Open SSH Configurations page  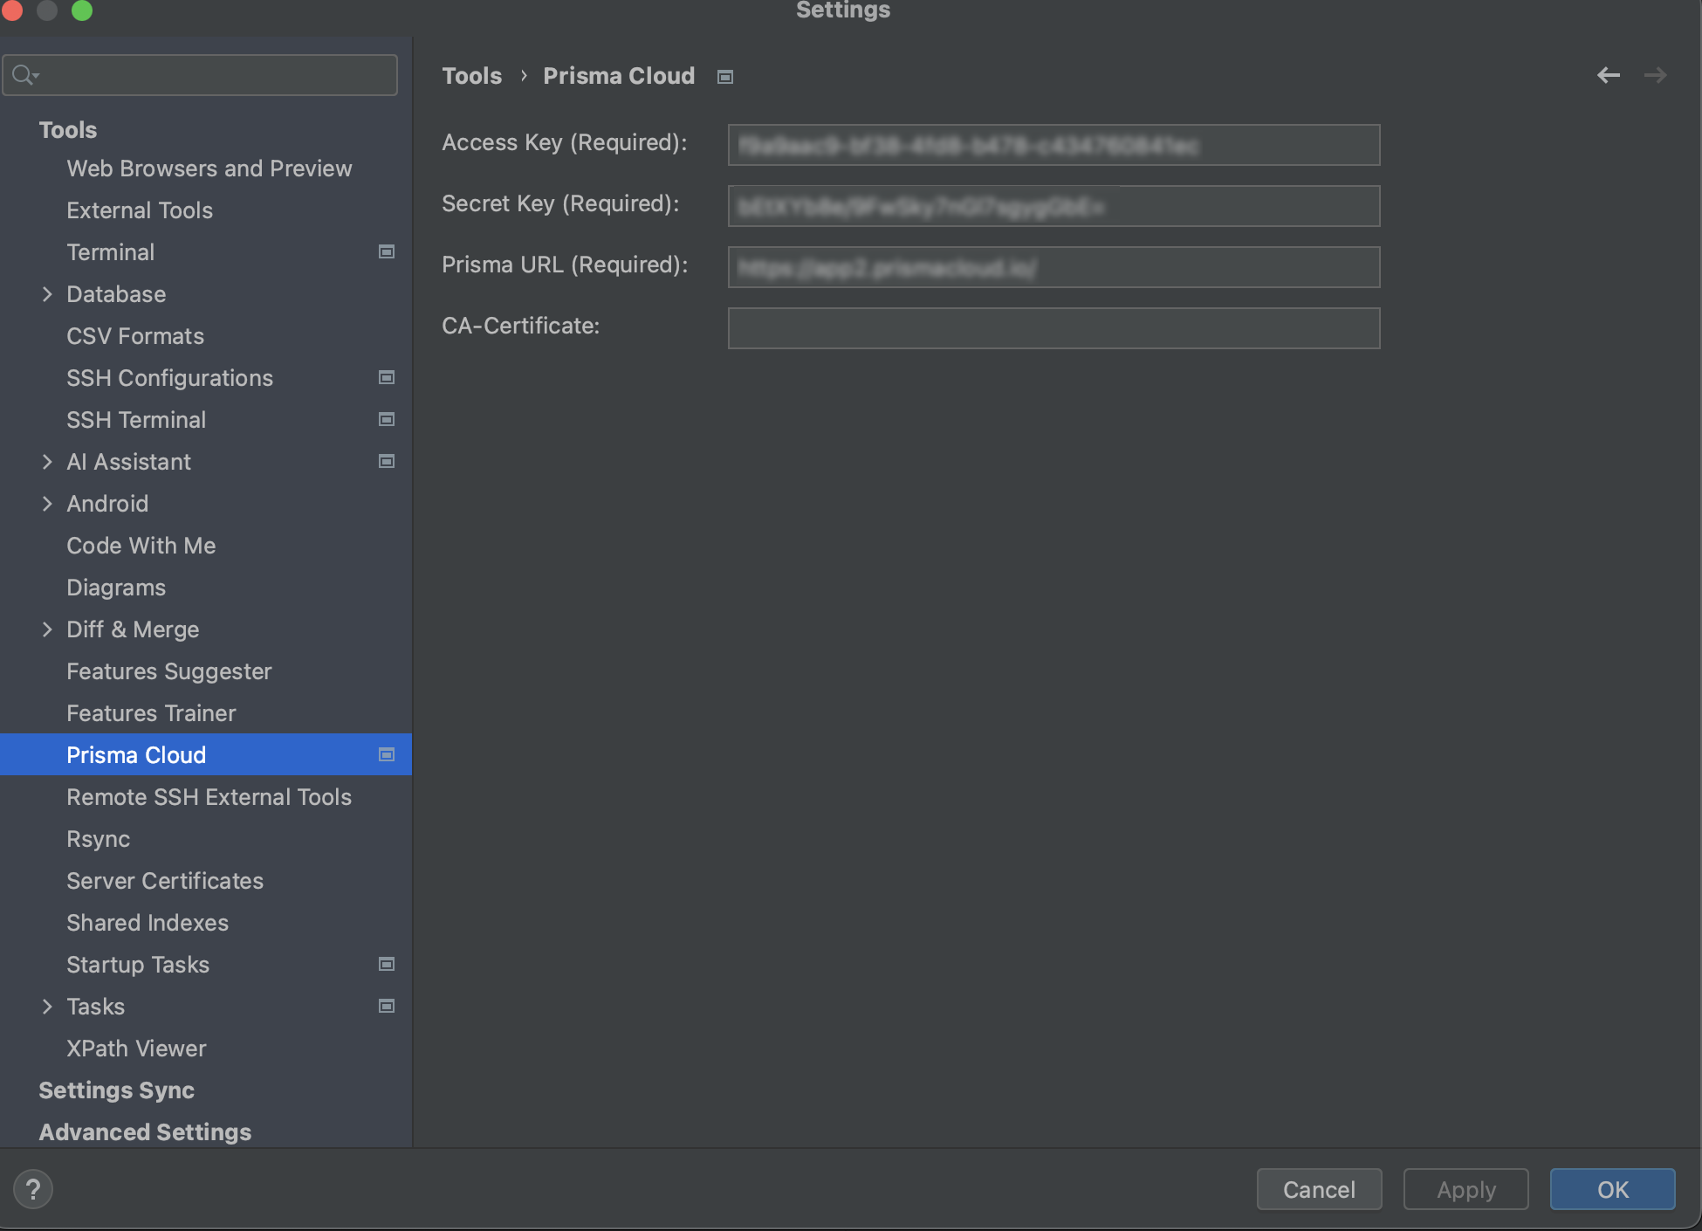point(170,378)
